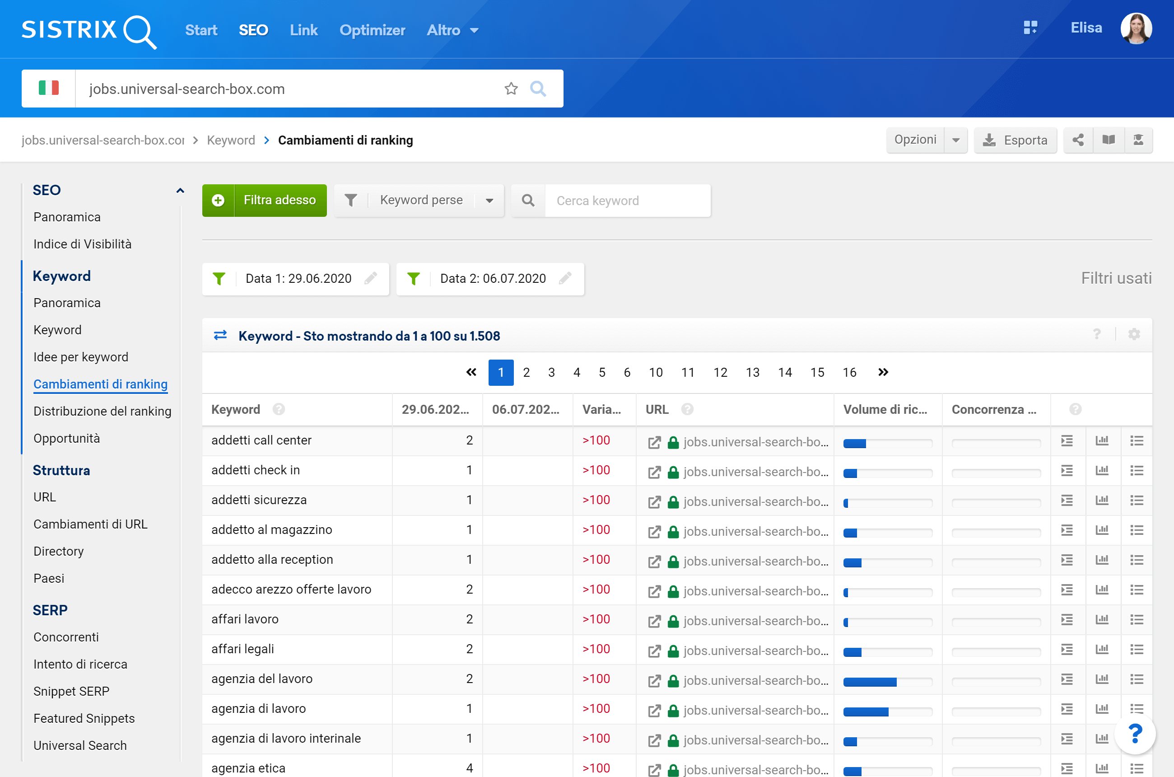Click the Esporta download button
This screenshot has width=1174, height=777.
(x=1015, y=140)
